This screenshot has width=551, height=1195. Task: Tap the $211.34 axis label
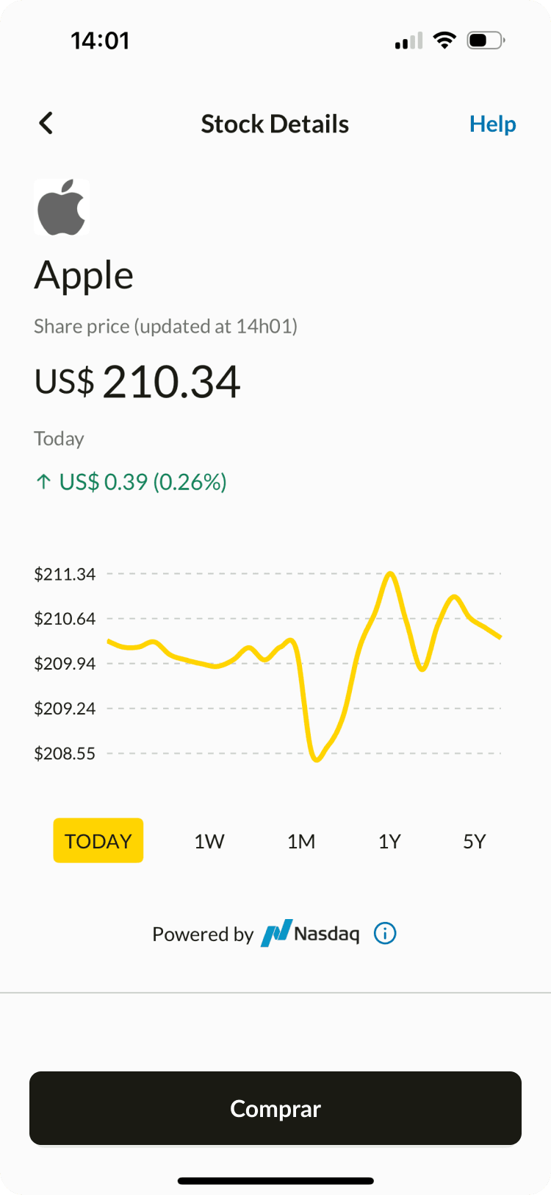65,574
